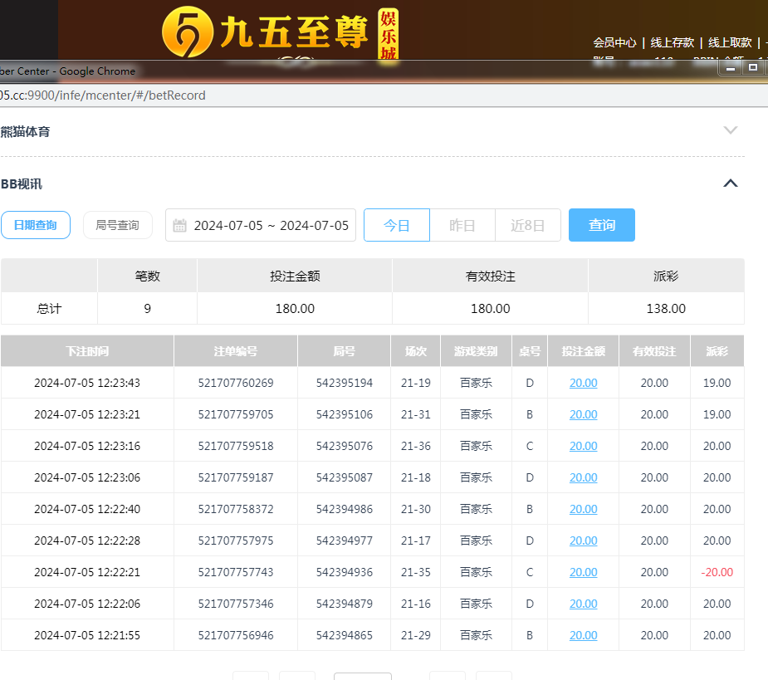This screenshot has width=768, height=680.
Task: Click the blue 查询 button
Action: (602, 225)
